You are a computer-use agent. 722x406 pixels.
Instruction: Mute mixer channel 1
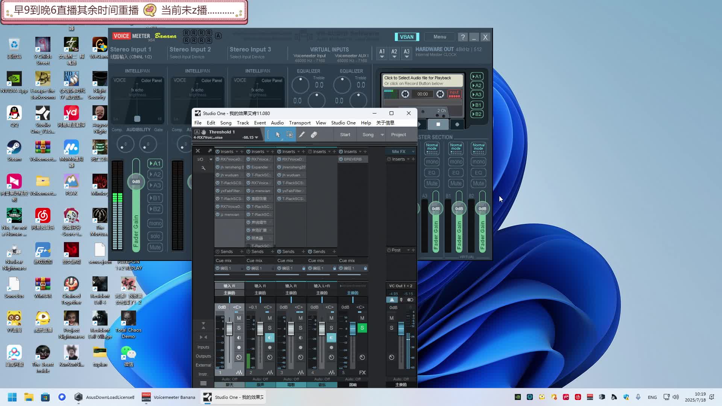[x=239, y=318]
